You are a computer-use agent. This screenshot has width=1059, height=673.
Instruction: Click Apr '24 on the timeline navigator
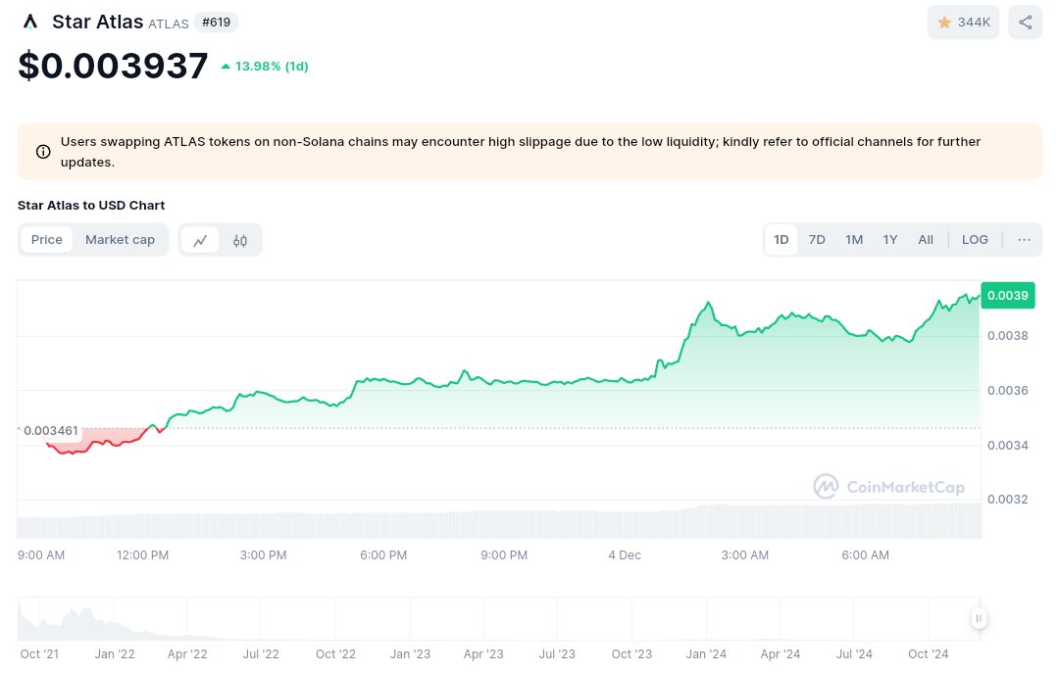(781, 654)
